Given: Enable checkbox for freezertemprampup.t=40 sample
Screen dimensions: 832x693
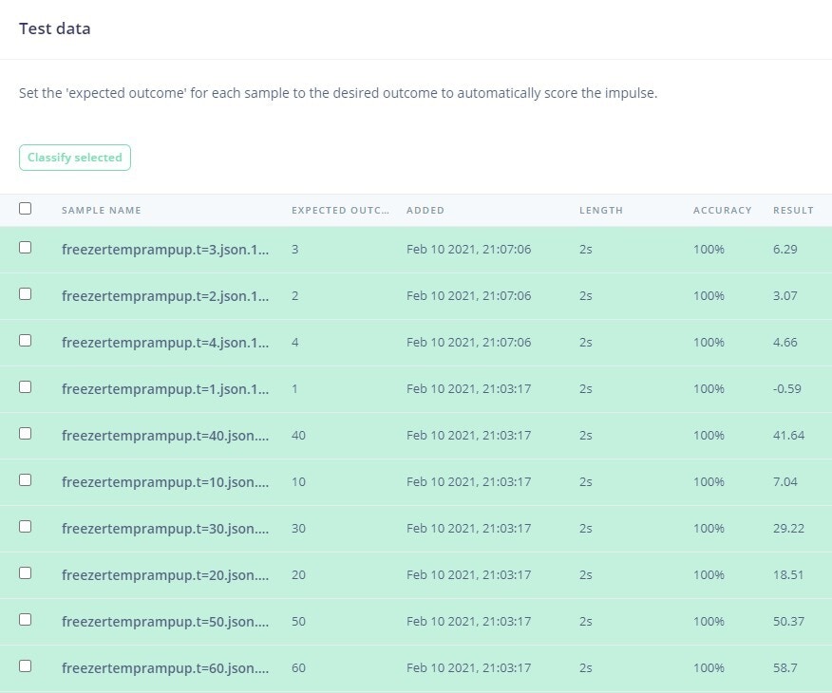Looking at the screenshot, I should [x=25, y=434].
